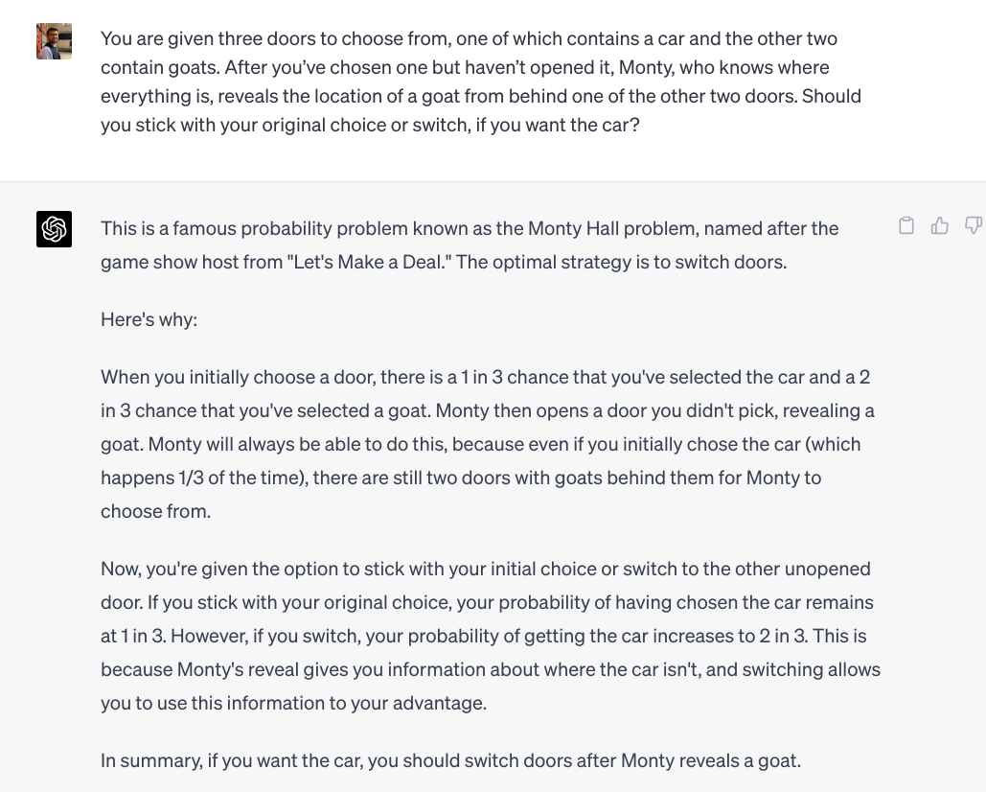Click the paragraph starting "This is a famous"

click(x=470, y=245)
